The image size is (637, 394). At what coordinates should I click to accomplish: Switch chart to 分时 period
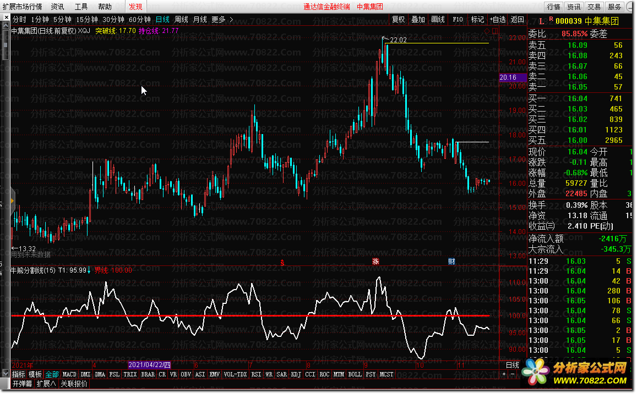click(19, 19)
